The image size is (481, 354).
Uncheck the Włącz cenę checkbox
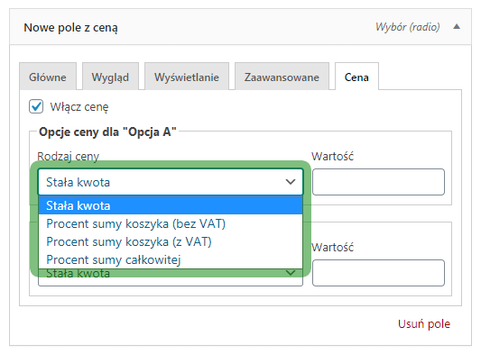click(x=36, y=106)
